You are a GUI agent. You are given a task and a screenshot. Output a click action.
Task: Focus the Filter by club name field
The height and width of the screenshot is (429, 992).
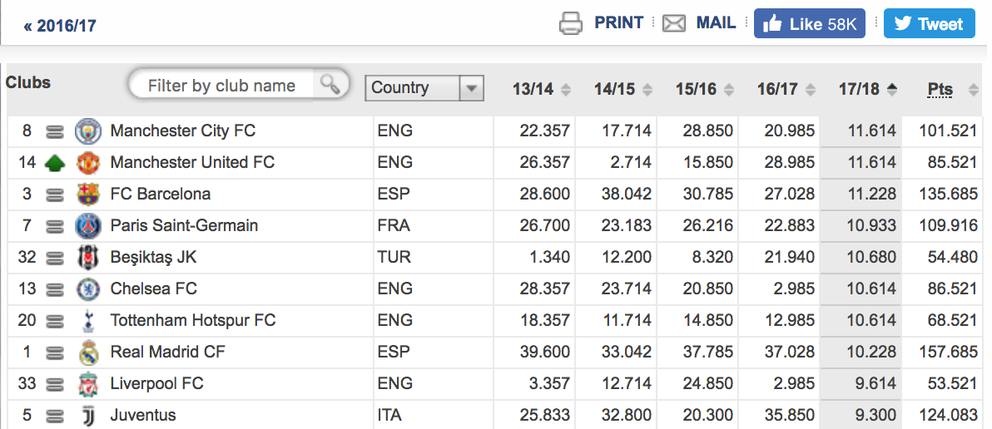pos(222,86)
